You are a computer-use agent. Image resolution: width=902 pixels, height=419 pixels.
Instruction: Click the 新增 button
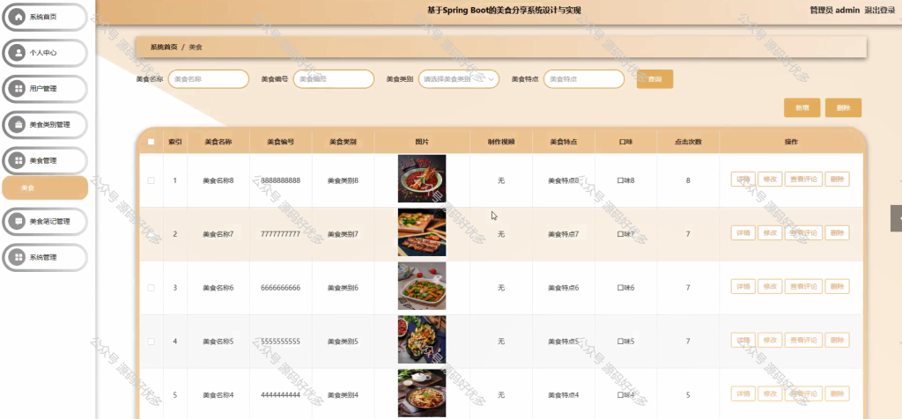click(x=802, y=107)
